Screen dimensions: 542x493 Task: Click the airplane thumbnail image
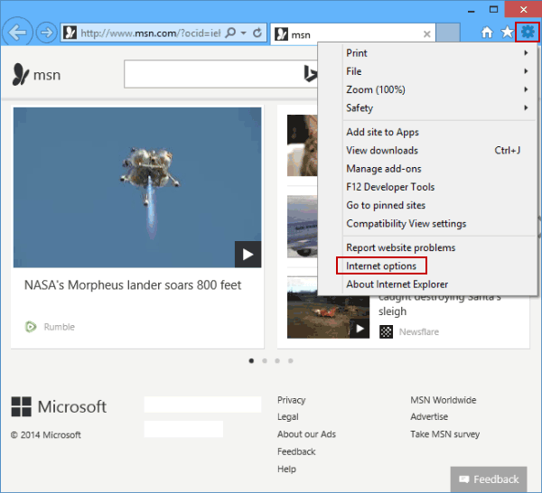pyautogui.click(x=302, y=227)
